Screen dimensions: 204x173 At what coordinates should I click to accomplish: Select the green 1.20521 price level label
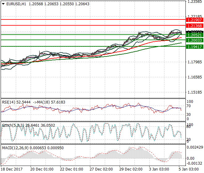pyautogui.click(x=195, y=35)
